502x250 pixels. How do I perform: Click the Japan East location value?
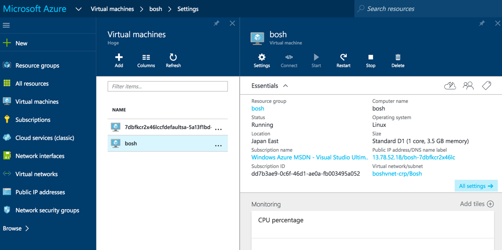(265, 141)
